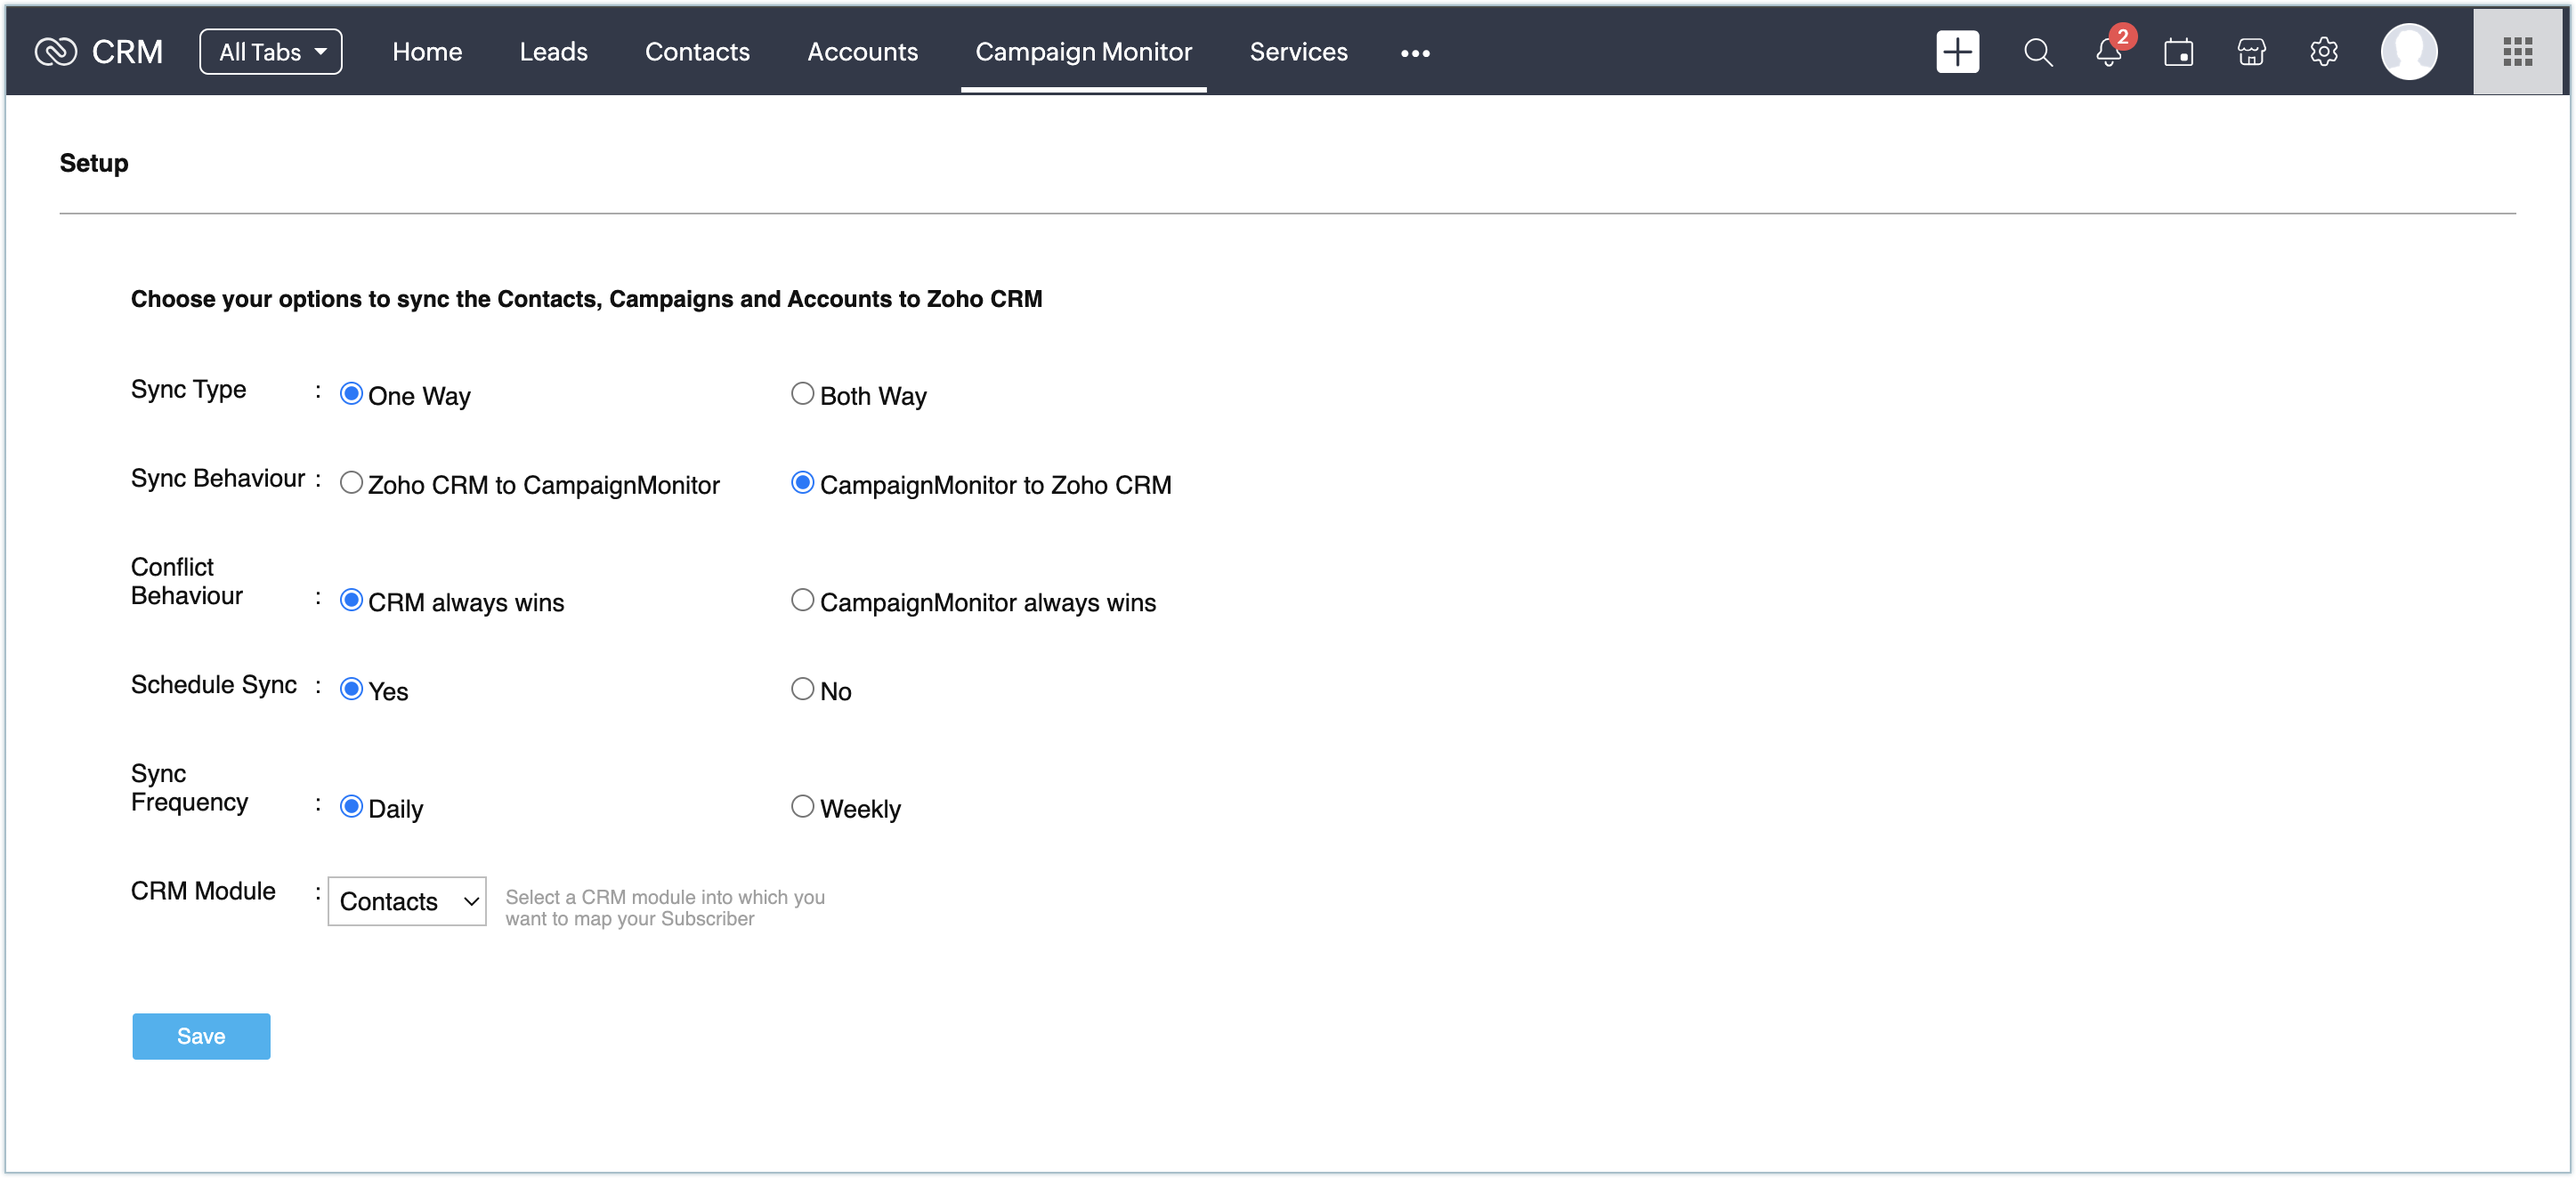Select CampaignMonitor always wins option
2576x1178 pixels.
(x=802, y=601)
